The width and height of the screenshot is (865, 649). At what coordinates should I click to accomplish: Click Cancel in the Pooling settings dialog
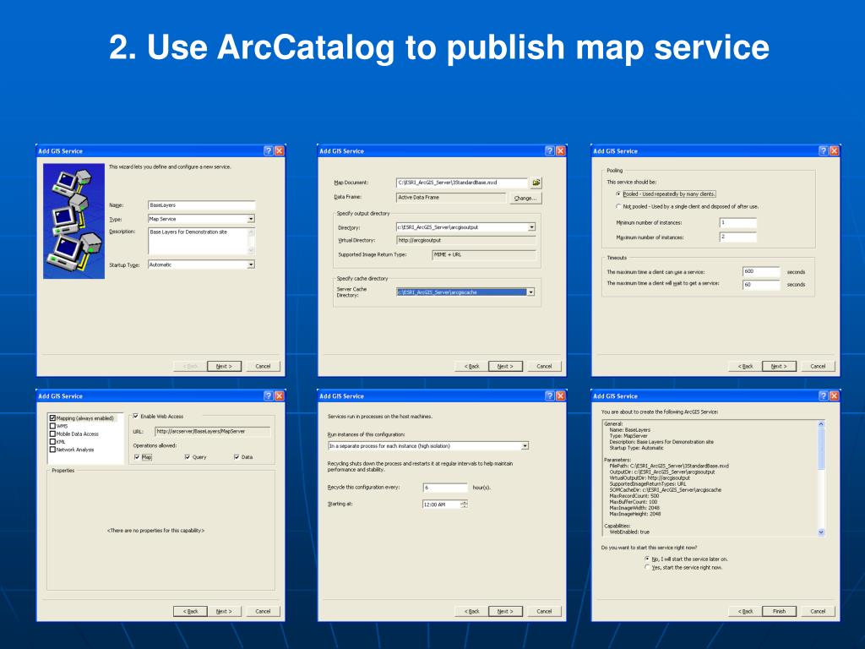tap(818, 367)
